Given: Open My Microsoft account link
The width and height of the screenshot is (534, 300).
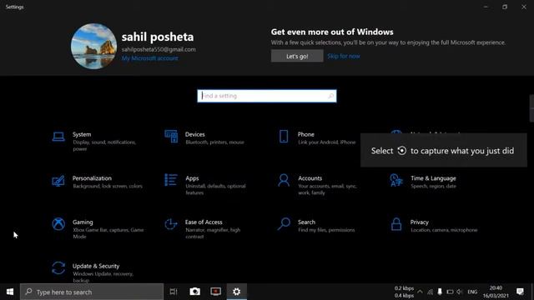Looking at the screenshot, I should tap(150, 58).
